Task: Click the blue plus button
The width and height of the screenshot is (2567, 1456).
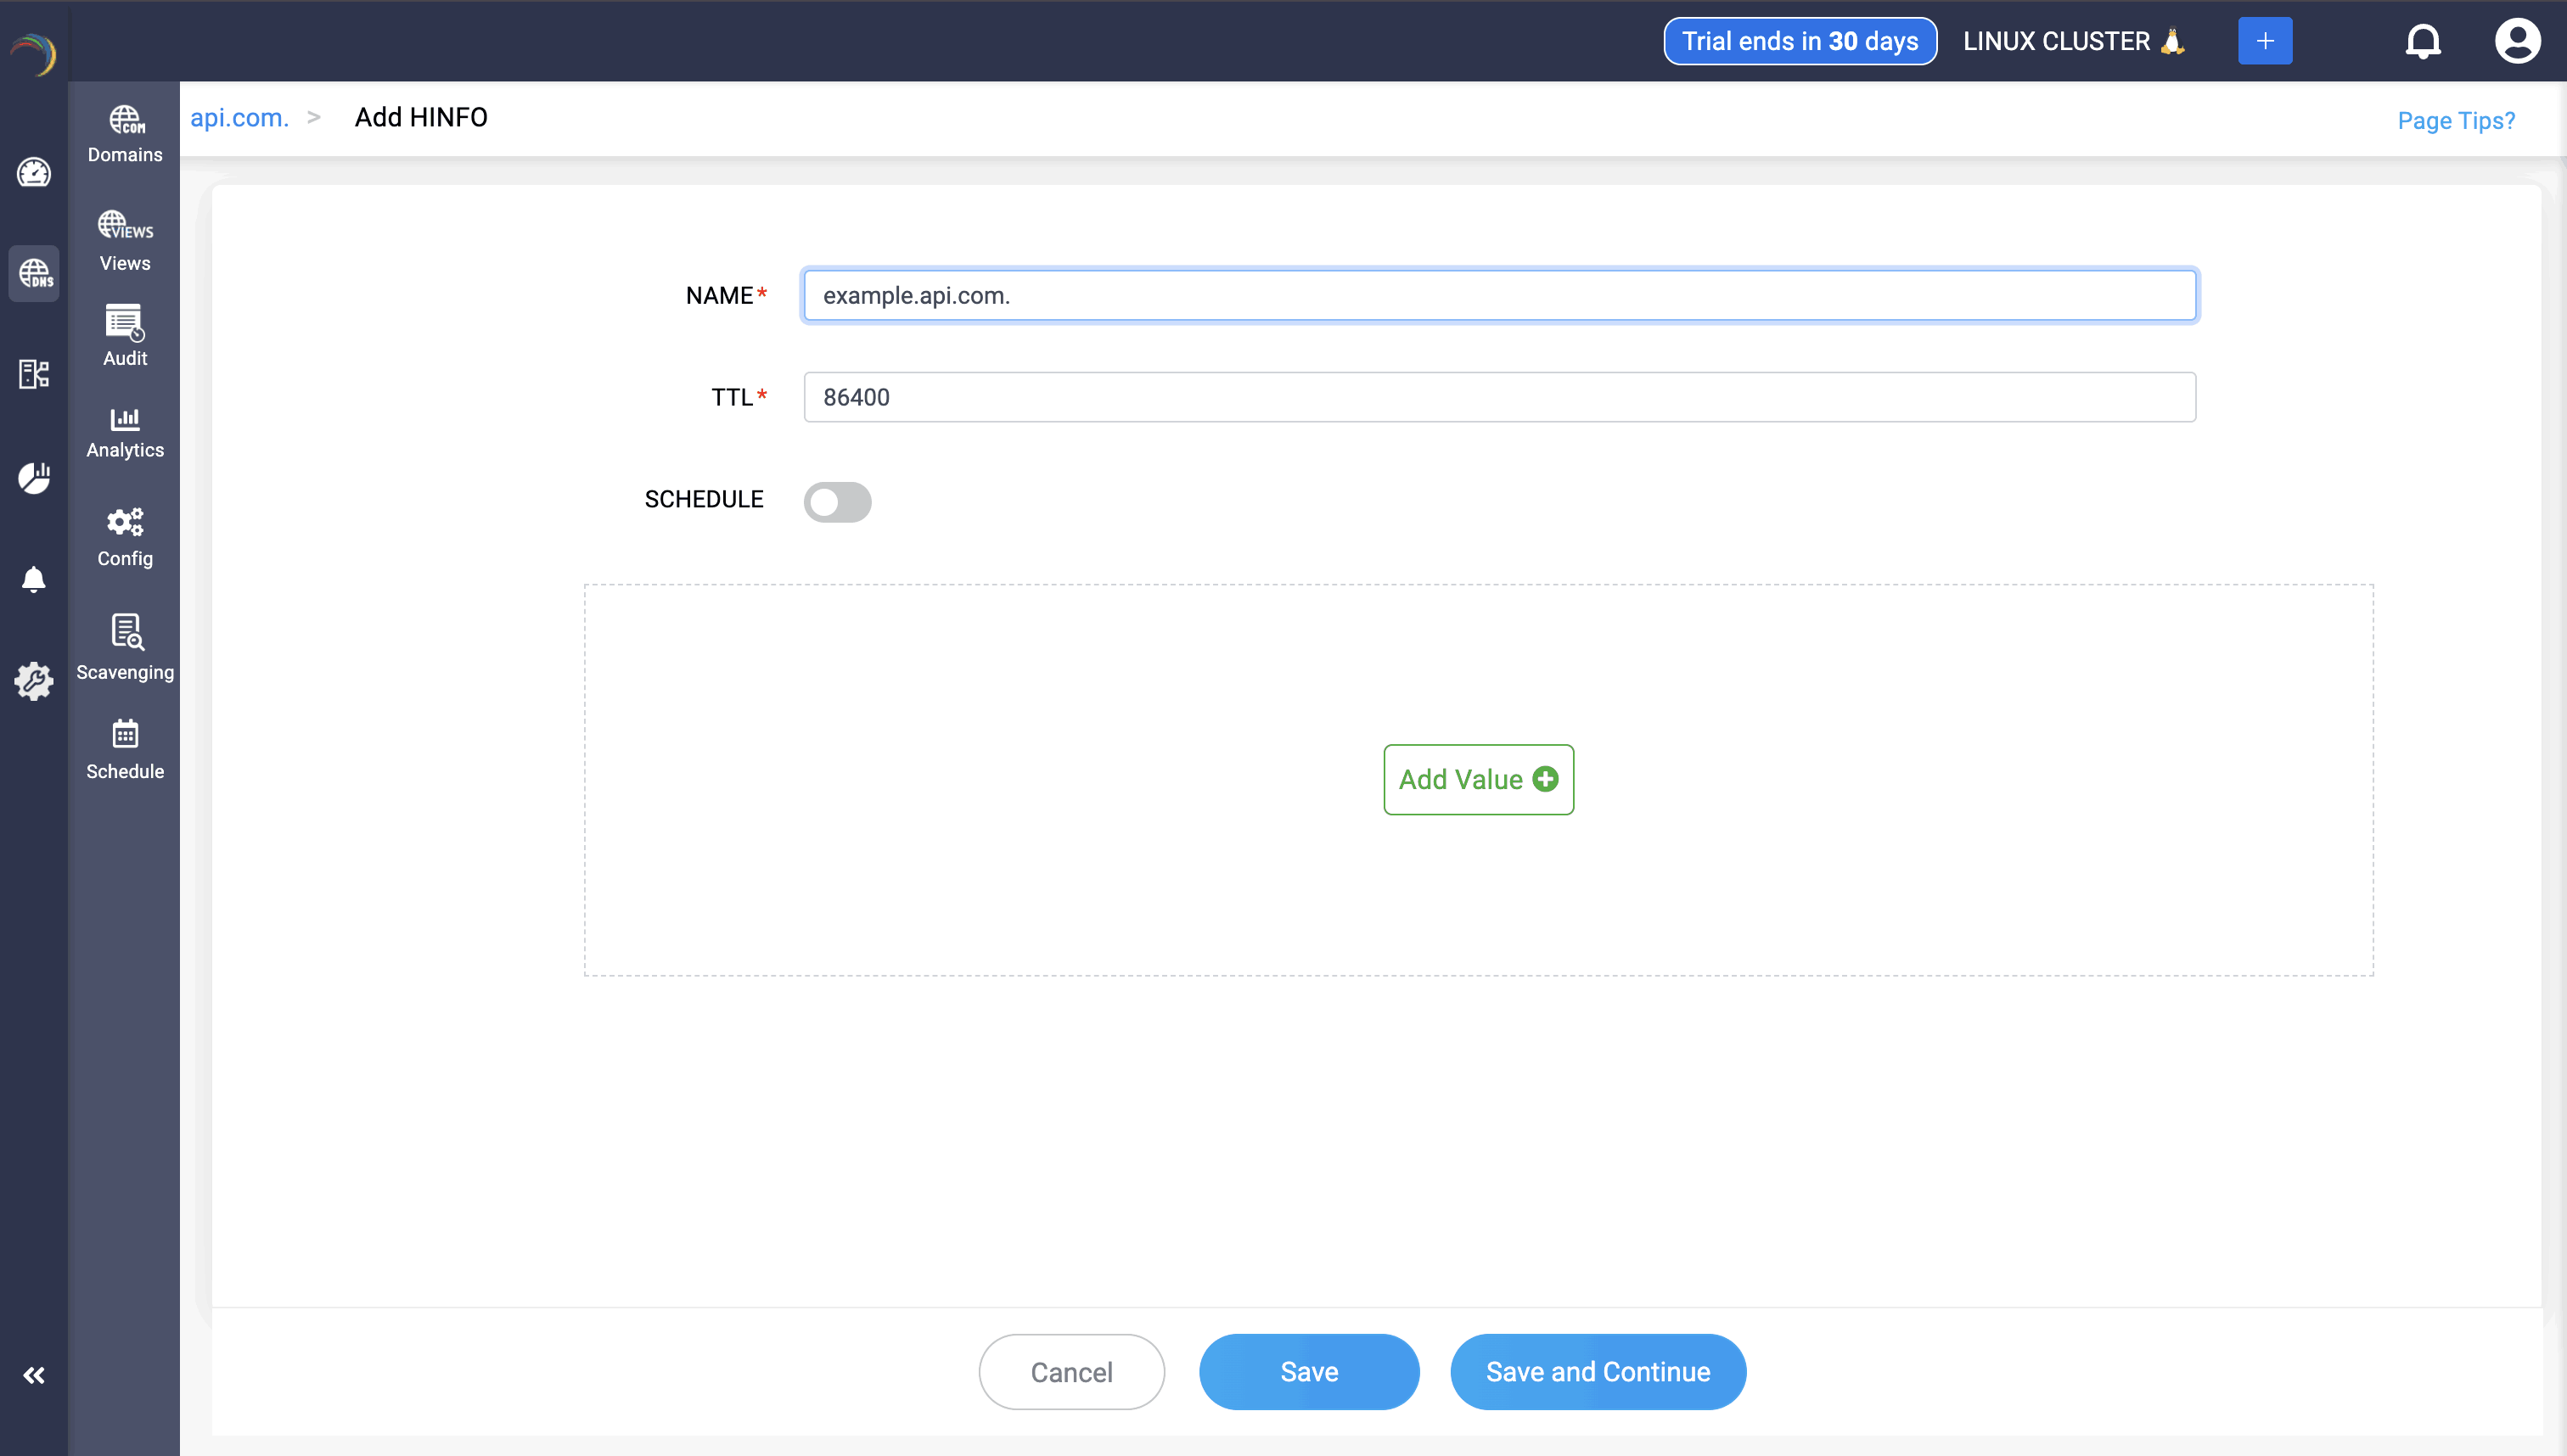Action: pyautogui.click(x=2264, y=41)
